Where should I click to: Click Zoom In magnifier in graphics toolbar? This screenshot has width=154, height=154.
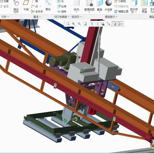click(x=74, y=24)
